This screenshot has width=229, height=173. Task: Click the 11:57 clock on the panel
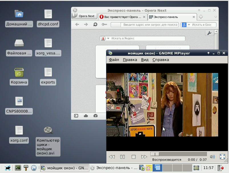[208, 168]
